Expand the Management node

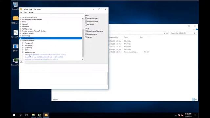pyautogui.click(x=23, y=43)
